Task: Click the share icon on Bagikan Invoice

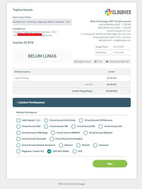Action: (75, 61)
